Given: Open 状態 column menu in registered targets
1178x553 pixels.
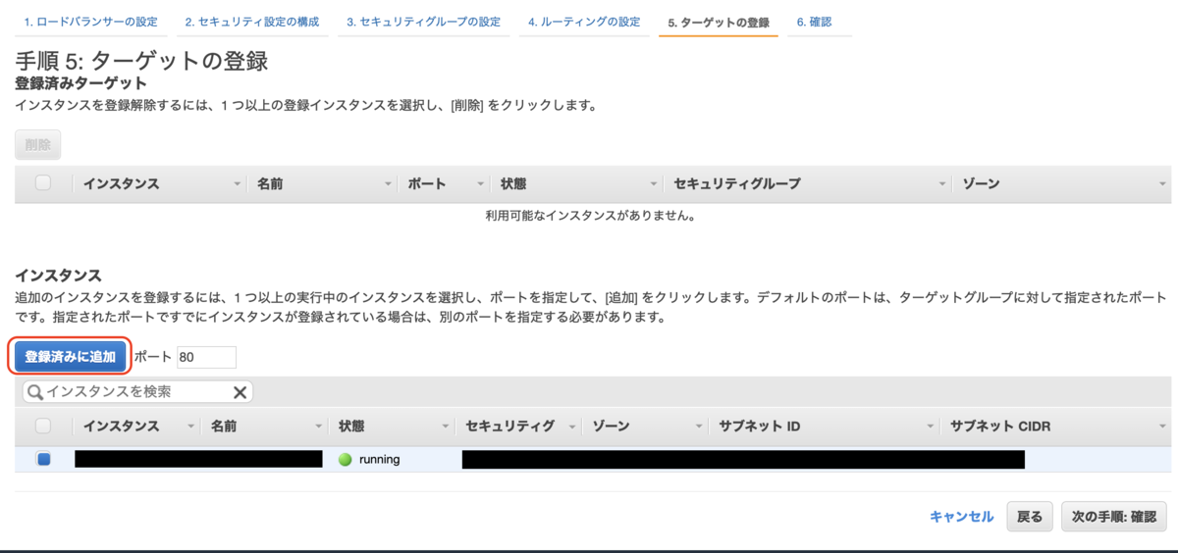Looking at the screenshot, I should [654, 184].
